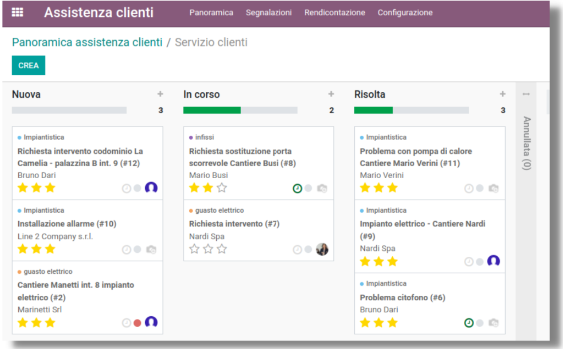Add a ticket via In corso plus icon
This screenshot has width=563, height=349.
tap(331, 94)
